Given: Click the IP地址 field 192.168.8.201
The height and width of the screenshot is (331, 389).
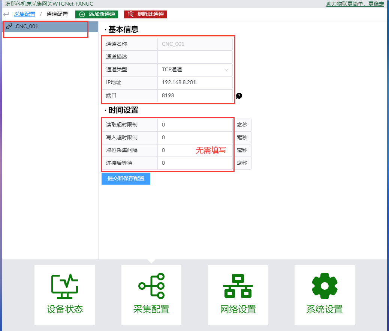Looking at the screenshot, I should [195, 83].
